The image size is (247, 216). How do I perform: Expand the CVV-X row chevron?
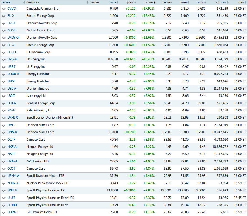coord(4,9)
